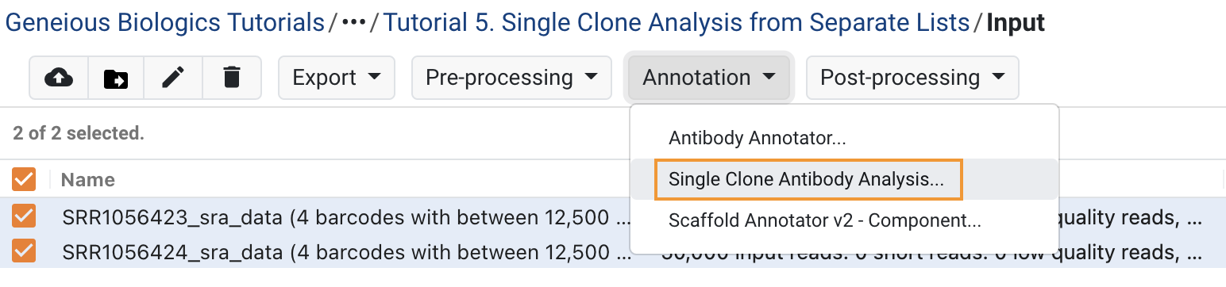Image resolution: width=1226 pixels, height=287 pixels.
Task: Select the SRR1056423_sra_data document name
Action: pos(347,216)
